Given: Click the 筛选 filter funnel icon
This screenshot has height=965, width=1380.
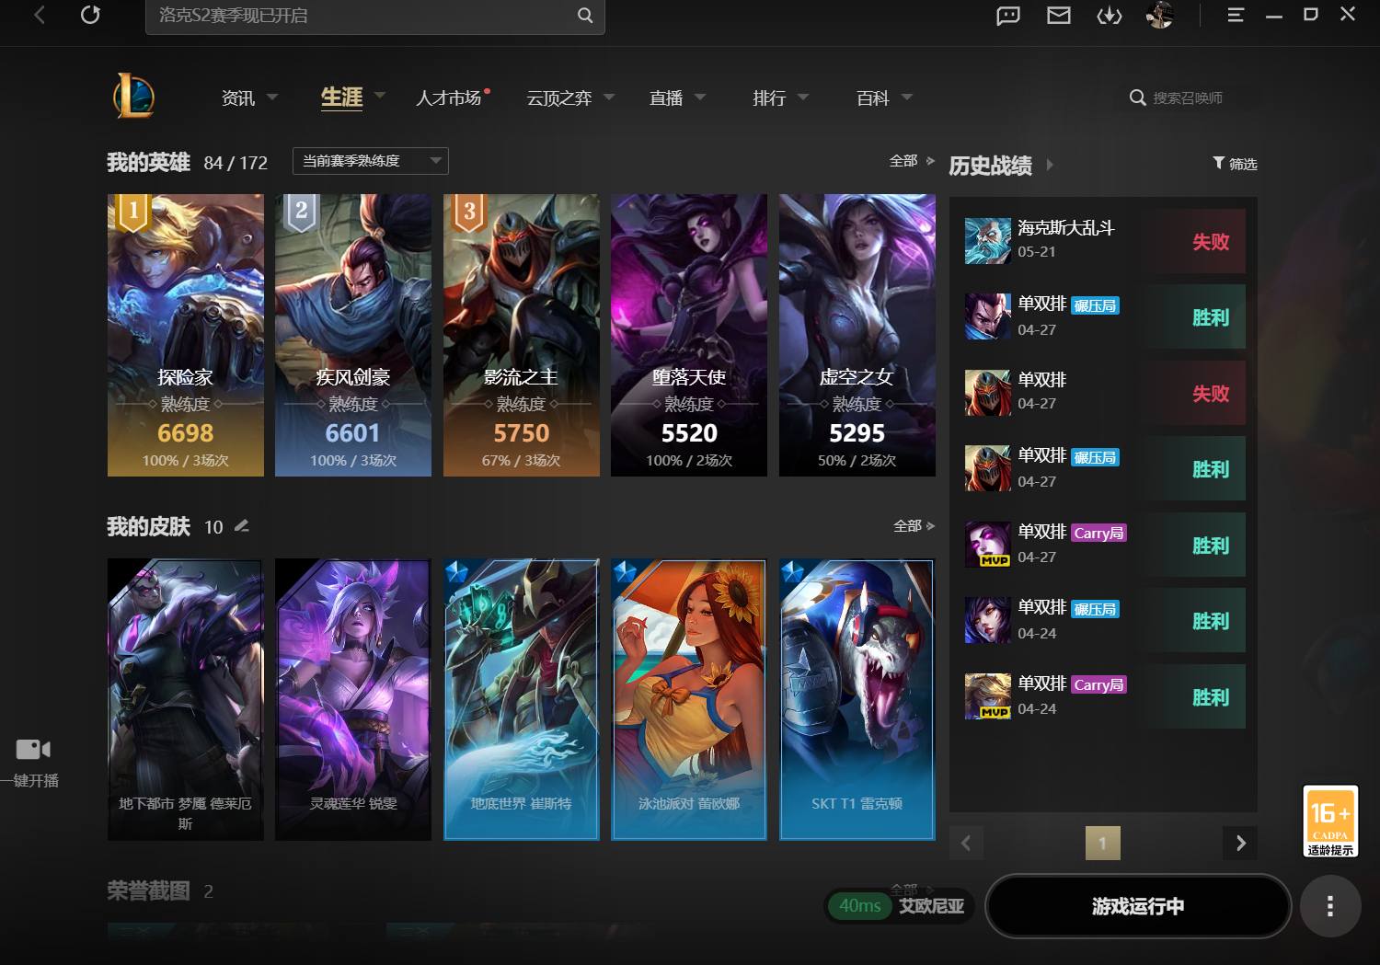Looking at the screenshot, I should tap(1219, 163).
